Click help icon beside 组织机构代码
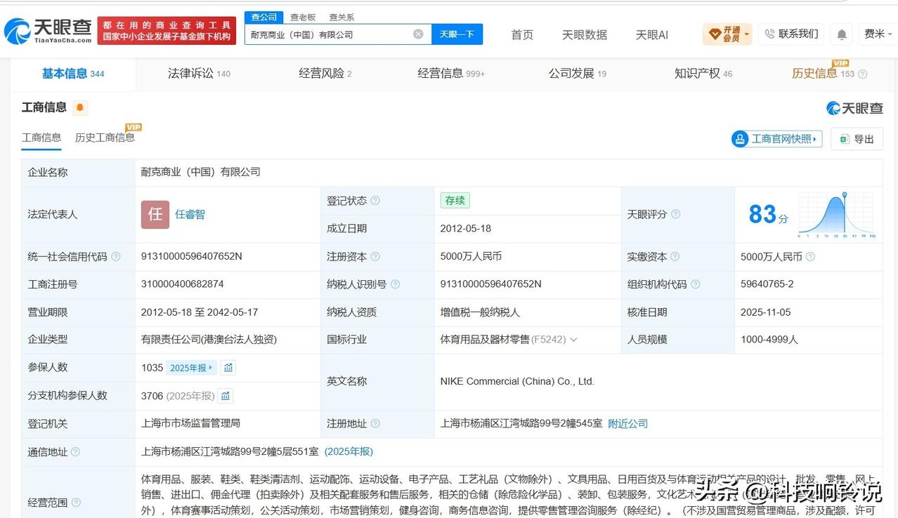 (695, 284)
